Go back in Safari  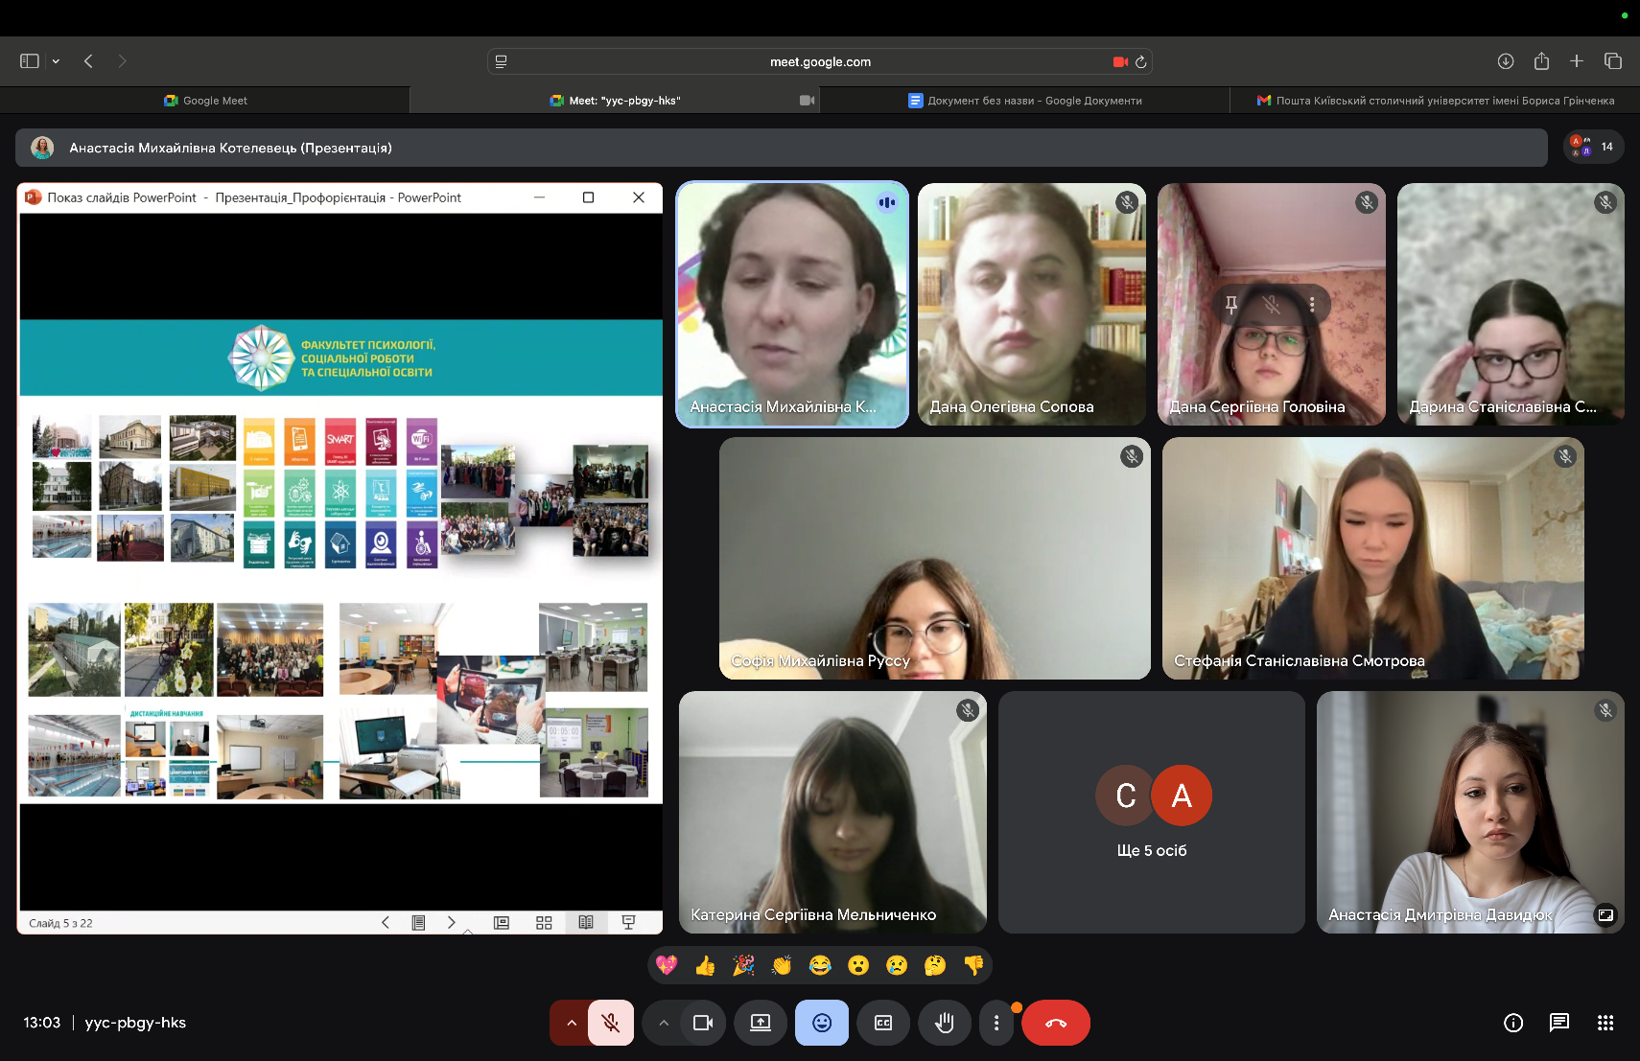click(x=88, y=61)
